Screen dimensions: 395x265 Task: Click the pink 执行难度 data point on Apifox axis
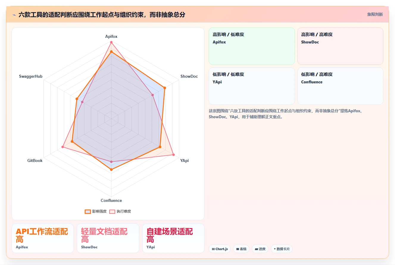coord(111,42)
